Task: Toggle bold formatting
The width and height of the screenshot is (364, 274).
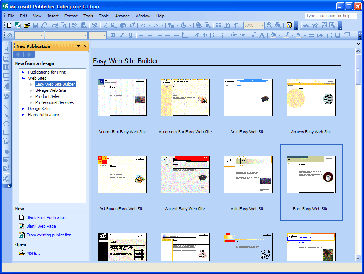Action: (114, 35)
